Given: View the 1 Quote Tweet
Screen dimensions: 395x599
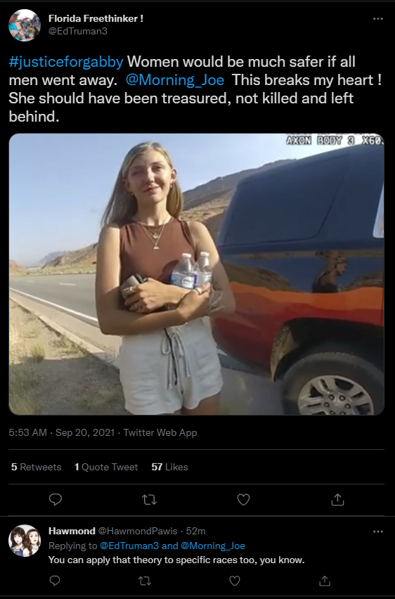Looking at the screenshot, I should [x=106, y=467].
